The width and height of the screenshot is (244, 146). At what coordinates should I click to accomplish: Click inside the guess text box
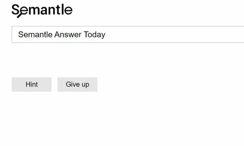128,34
